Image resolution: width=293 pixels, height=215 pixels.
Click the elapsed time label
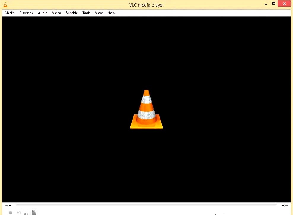8,205
